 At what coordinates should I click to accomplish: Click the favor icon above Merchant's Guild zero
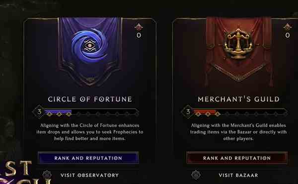[288, 27]
